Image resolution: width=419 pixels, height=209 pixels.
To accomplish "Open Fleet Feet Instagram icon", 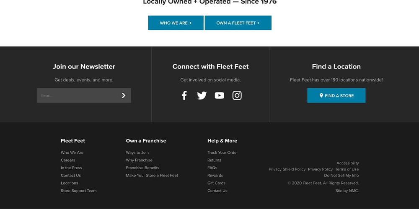I will coord(237,95).
